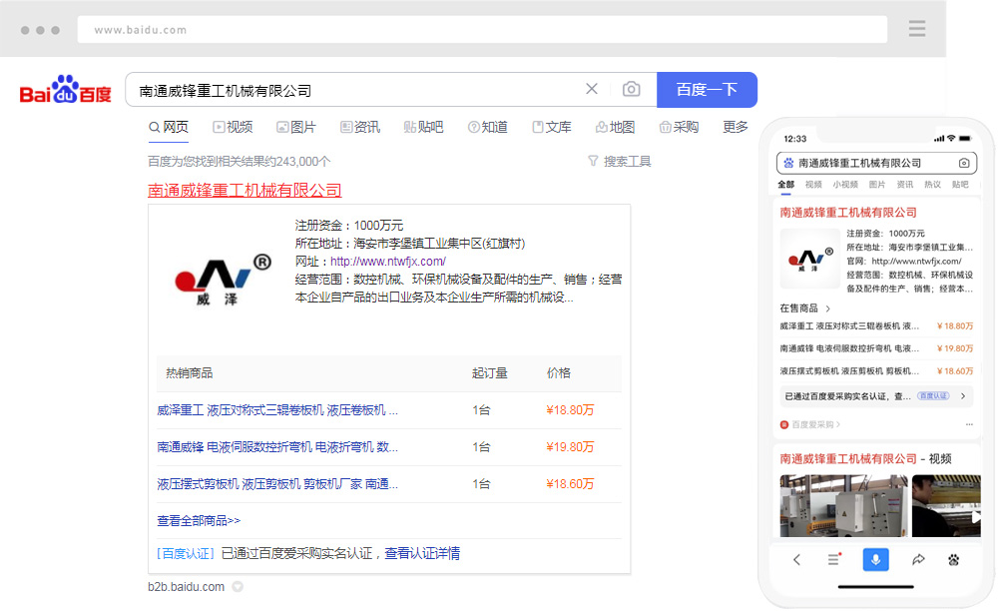
Task: Click the Baidu logo
Action: click(x=66, y=89)
